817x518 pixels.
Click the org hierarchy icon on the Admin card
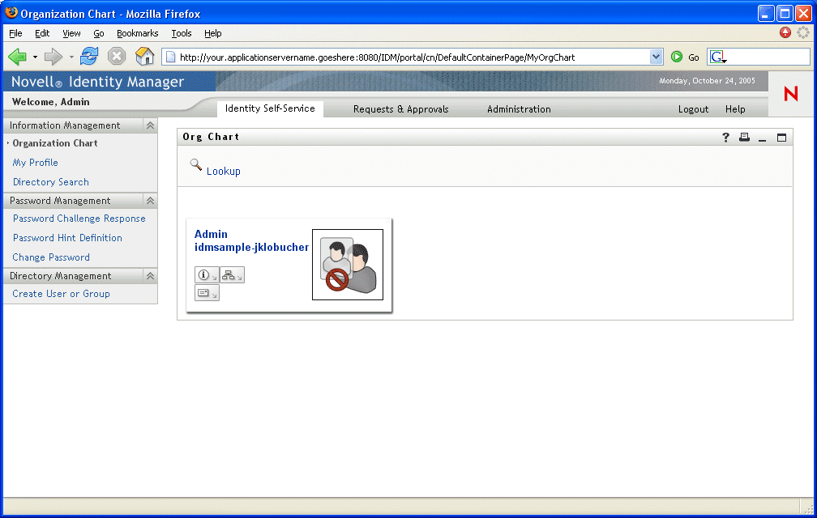tap(232, 275)
